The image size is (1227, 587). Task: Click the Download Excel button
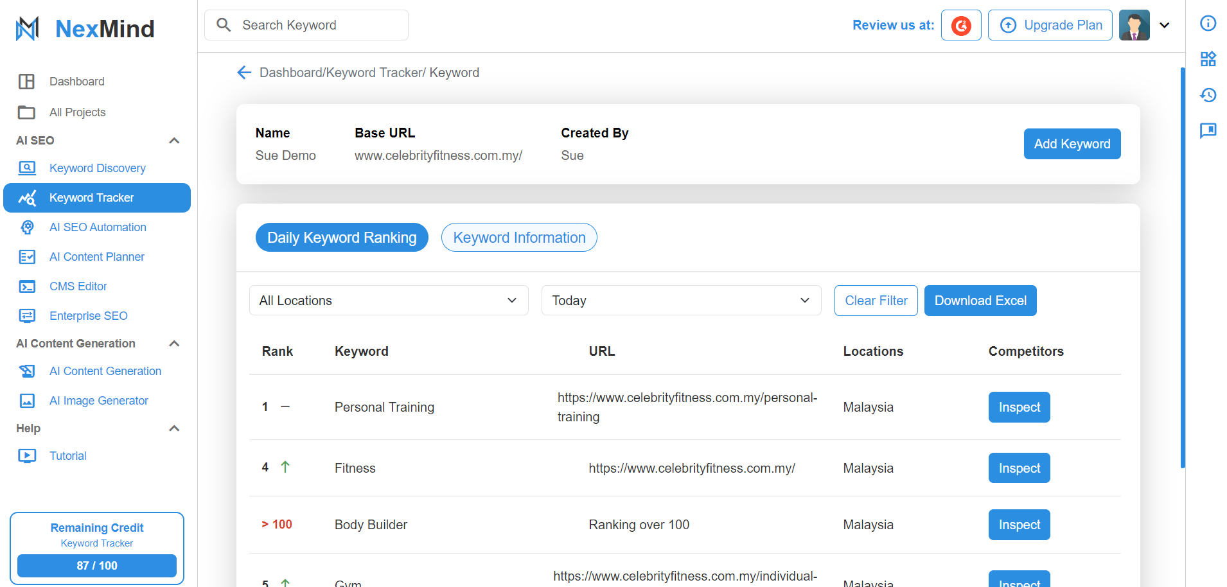point(980,301)
